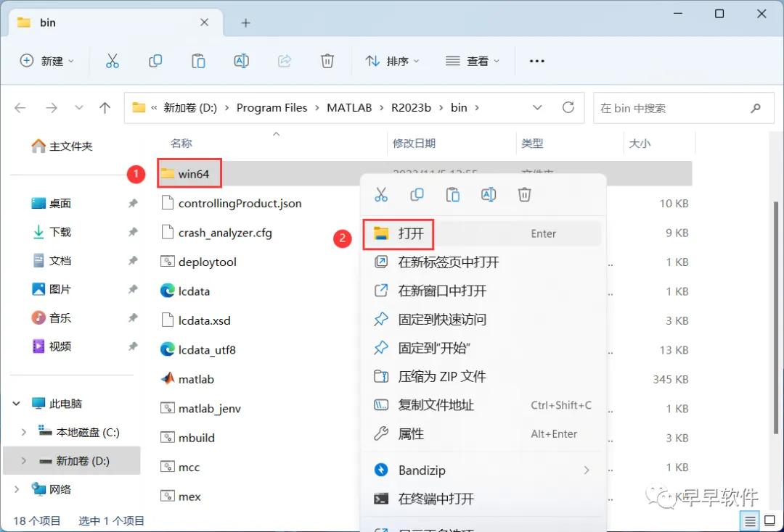The width and height of the screenshot is (784, 532).
Task: Click the Paste icon in the toolbar
Action: point(198,61)
